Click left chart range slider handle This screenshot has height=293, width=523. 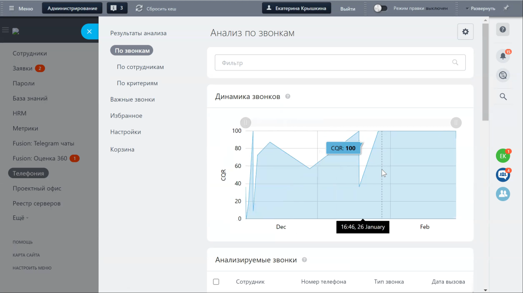[x=246, y=123]
